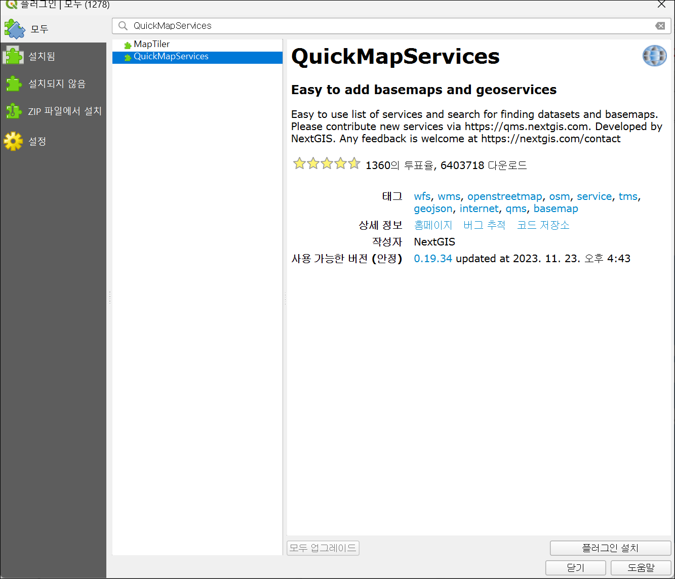Open the wfs tag link
This screenshot has height=579, width=675.
coord(422,196)
